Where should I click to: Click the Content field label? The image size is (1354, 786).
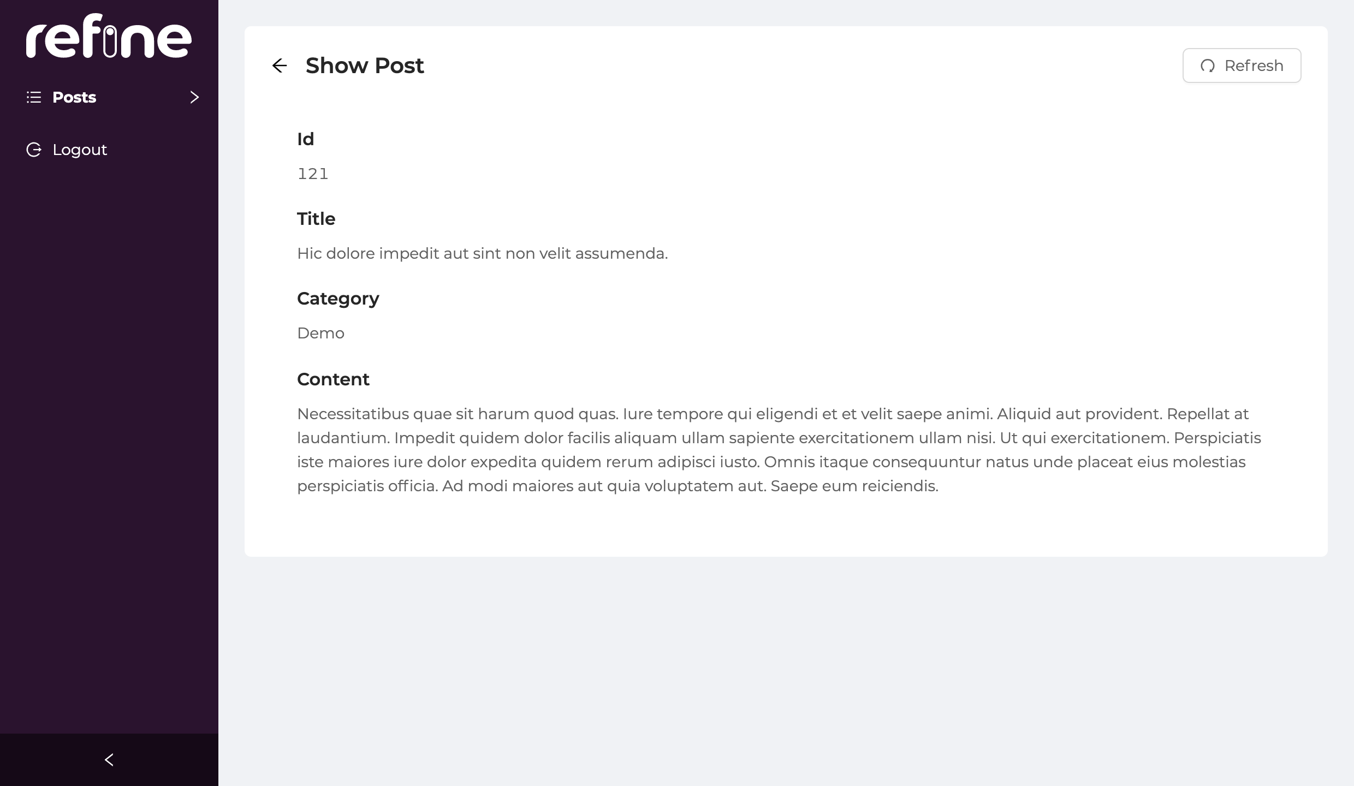(333, 379)
